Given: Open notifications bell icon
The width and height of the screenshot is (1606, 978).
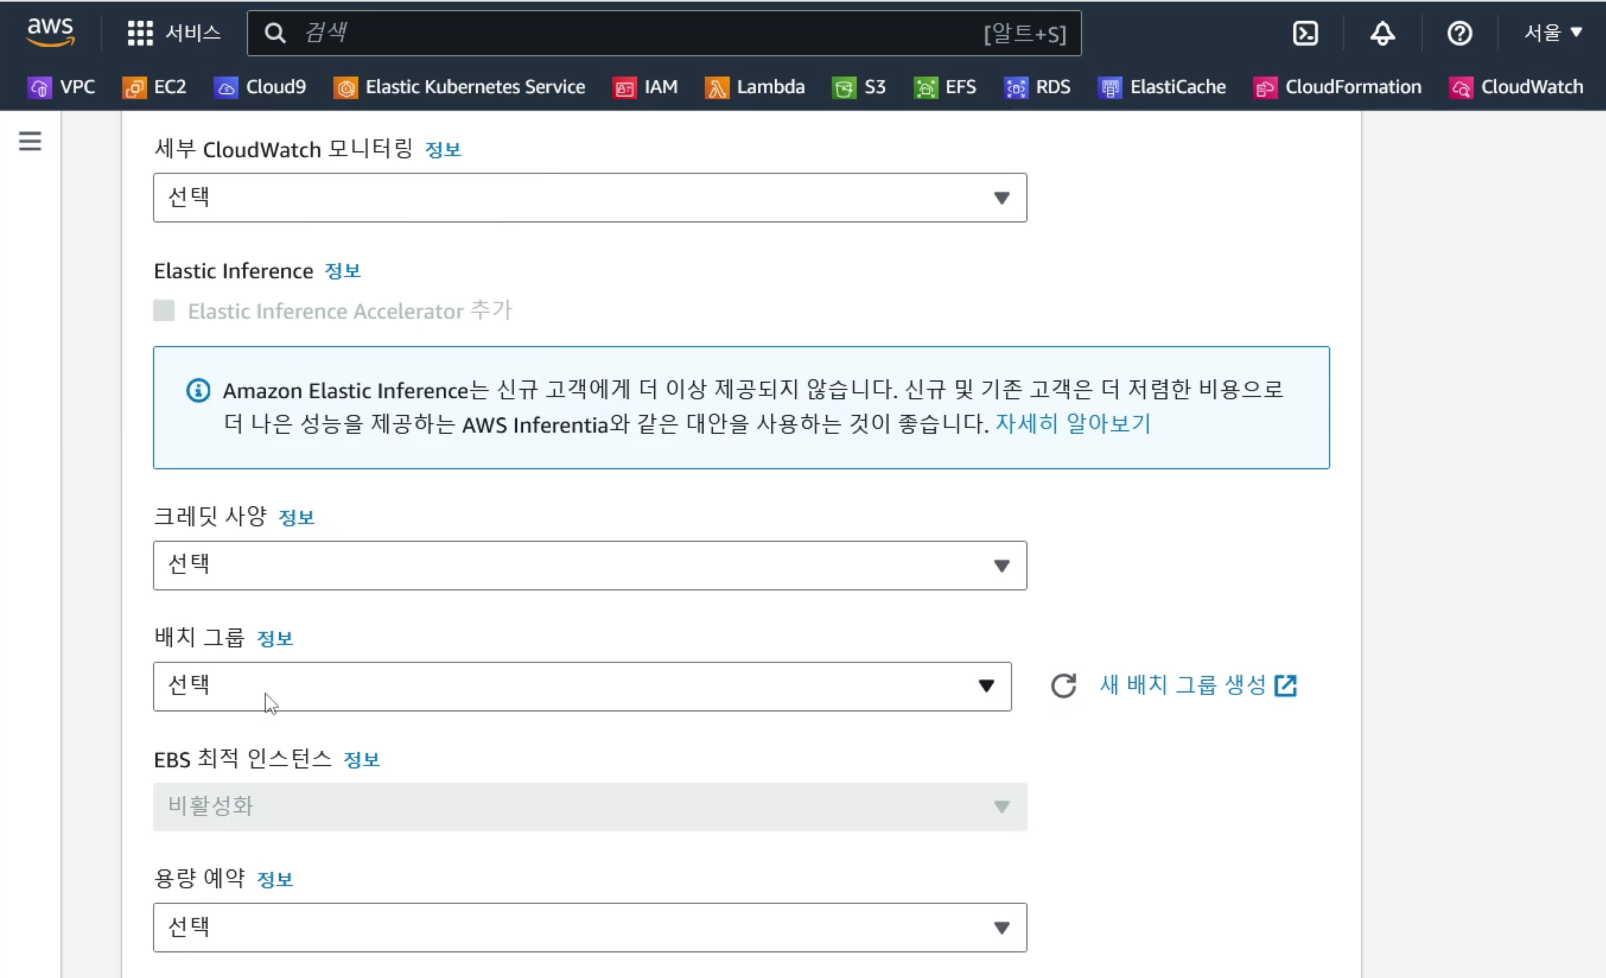Looking at the screenshot, I should (1382, 33).
